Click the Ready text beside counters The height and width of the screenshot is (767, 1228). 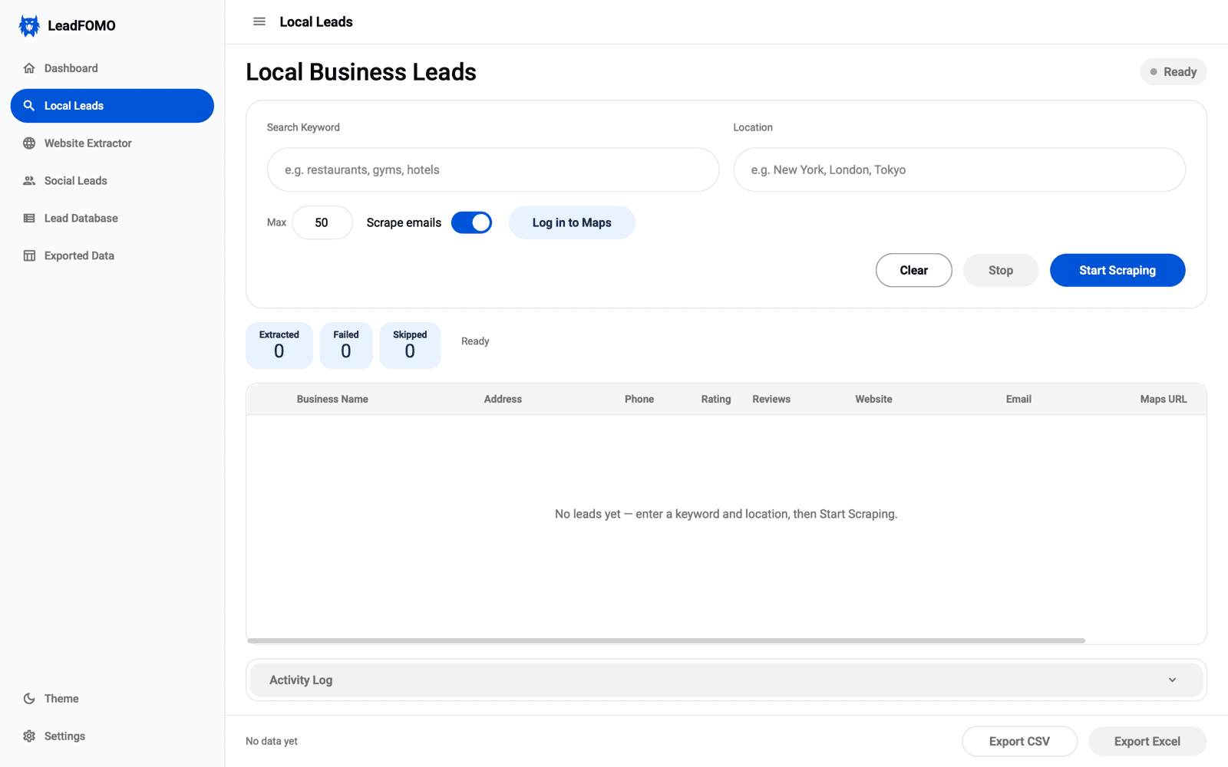475,341
